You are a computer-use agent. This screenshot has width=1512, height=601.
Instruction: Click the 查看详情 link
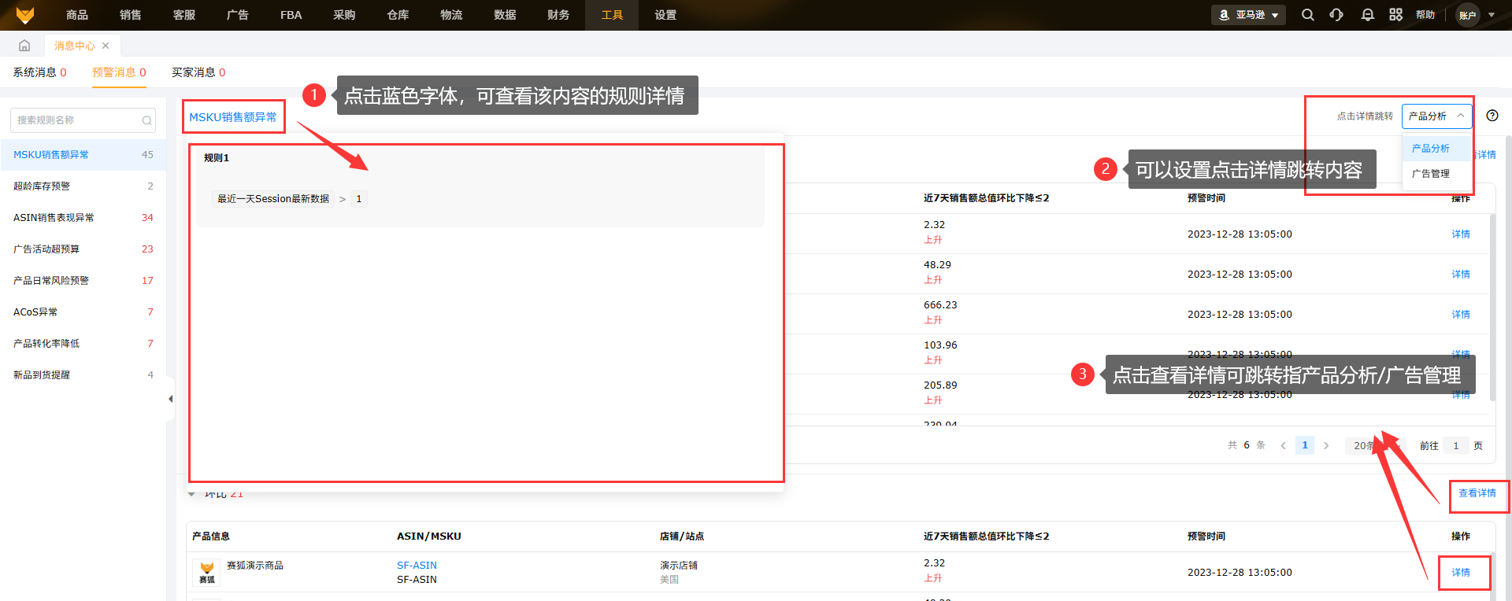pyautogui.click(x=1477, y=493)
